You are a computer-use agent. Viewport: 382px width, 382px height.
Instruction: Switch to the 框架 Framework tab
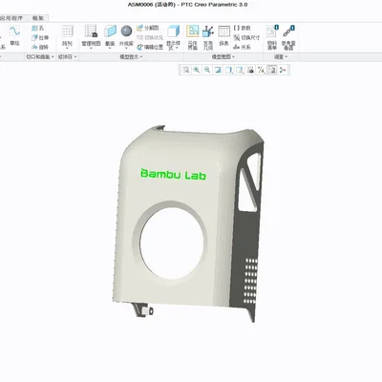click(x=38, y=18)
